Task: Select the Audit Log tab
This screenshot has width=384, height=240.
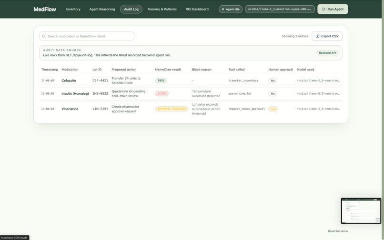Action: (x=131, y=9)
